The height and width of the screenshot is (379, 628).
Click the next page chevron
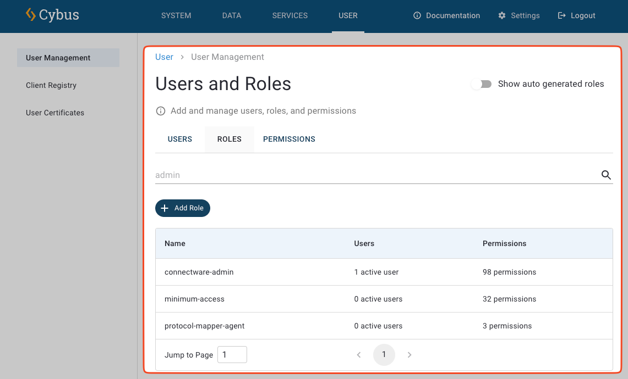click(409, 355)
